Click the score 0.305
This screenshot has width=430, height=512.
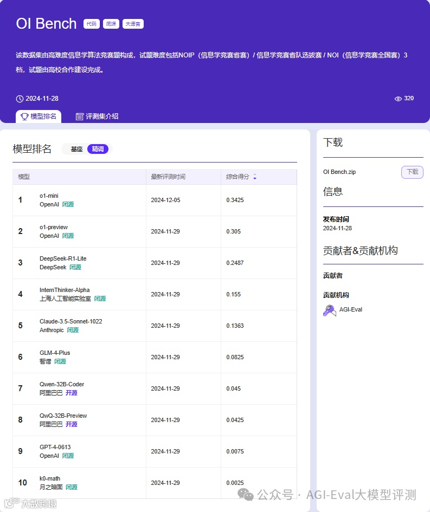click(233, 231)
